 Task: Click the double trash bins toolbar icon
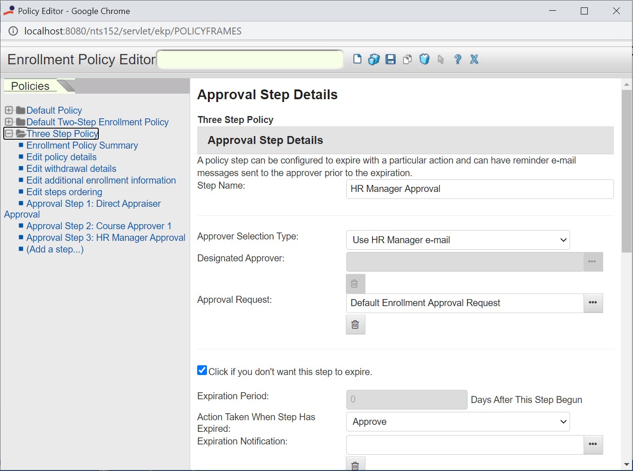click(374, 59)
